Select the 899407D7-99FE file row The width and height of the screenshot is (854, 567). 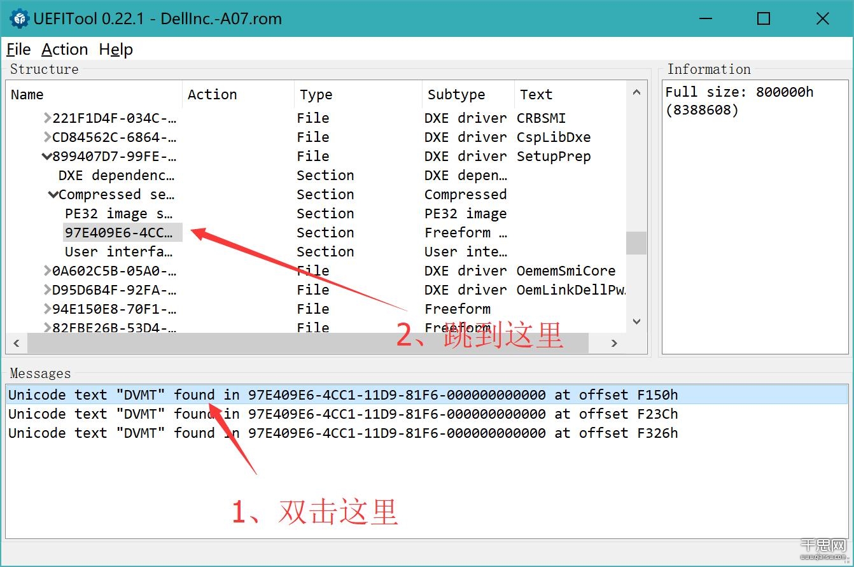point(115,156)
